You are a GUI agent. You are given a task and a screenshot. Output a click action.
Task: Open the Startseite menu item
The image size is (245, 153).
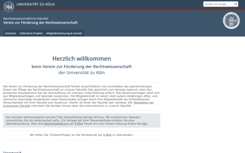11,33
